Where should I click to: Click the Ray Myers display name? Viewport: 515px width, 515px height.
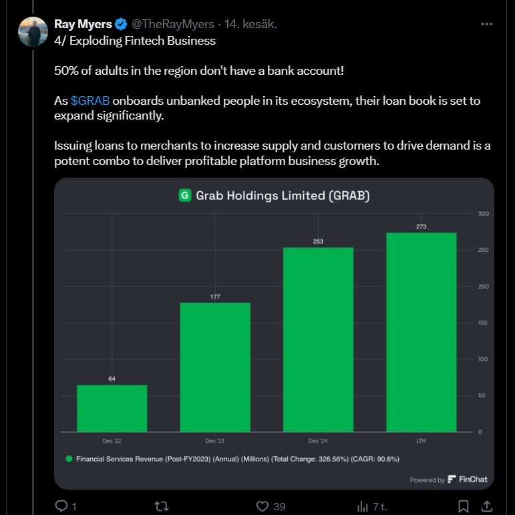(x=82, y=24)
